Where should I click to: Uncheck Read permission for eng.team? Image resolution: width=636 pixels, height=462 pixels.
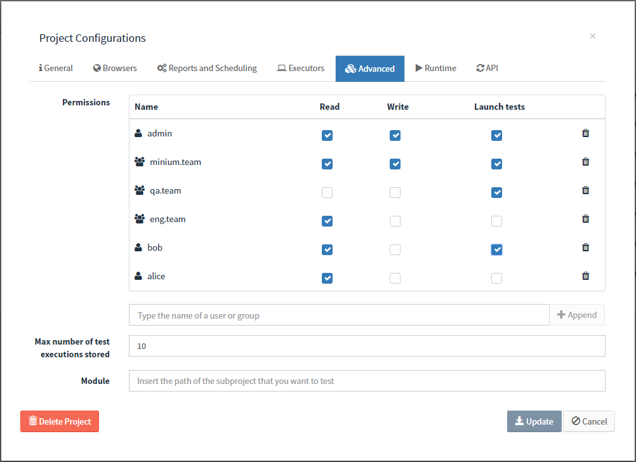327,221
